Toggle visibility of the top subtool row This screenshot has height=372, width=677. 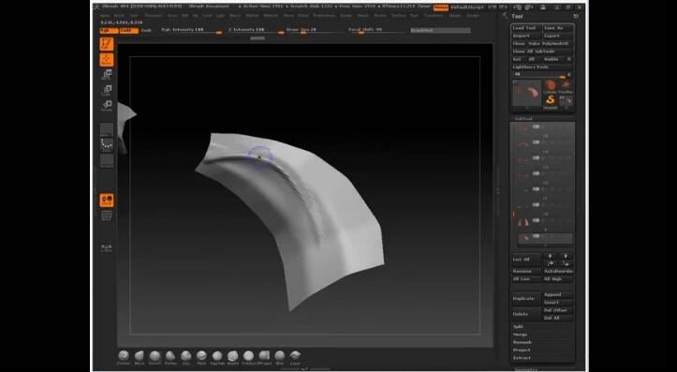pos(536,126)
